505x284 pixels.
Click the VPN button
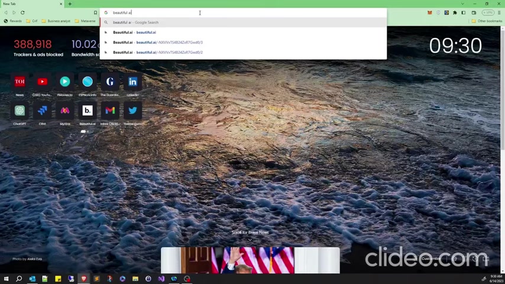tap(488, 12)
